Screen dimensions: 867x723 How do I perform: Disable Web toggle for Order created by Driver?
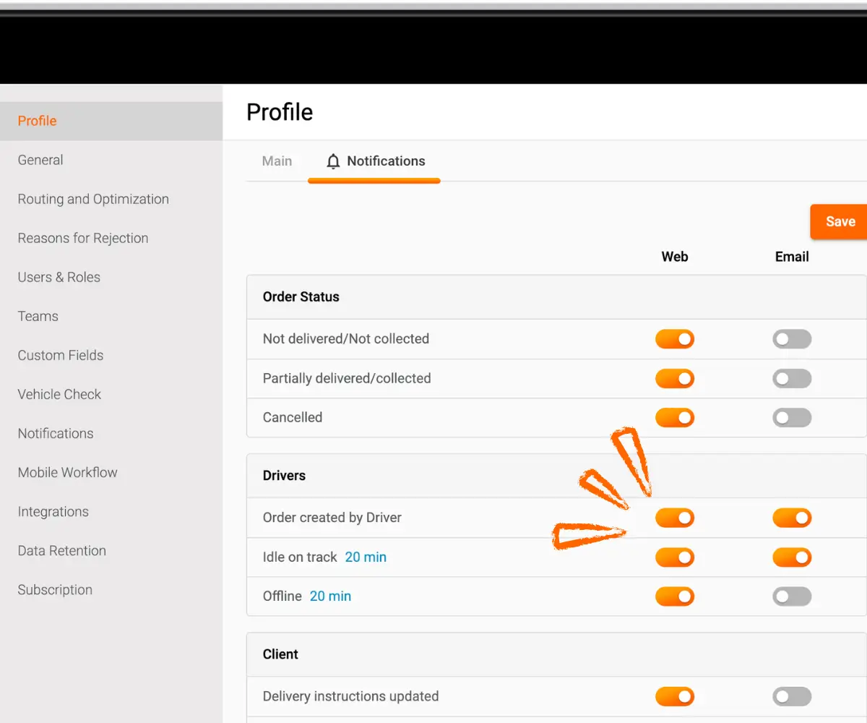tap(675, 518)
